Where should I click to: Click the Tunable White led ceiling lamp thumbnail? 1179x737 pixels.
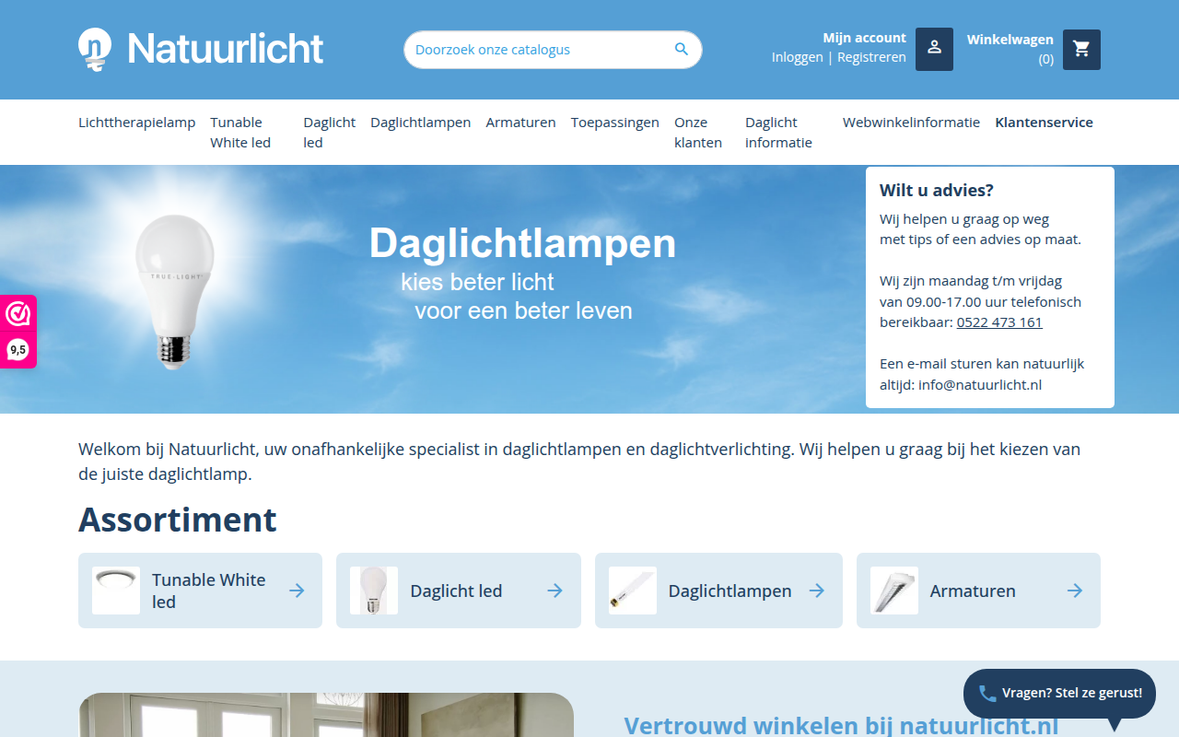(116, 591)
